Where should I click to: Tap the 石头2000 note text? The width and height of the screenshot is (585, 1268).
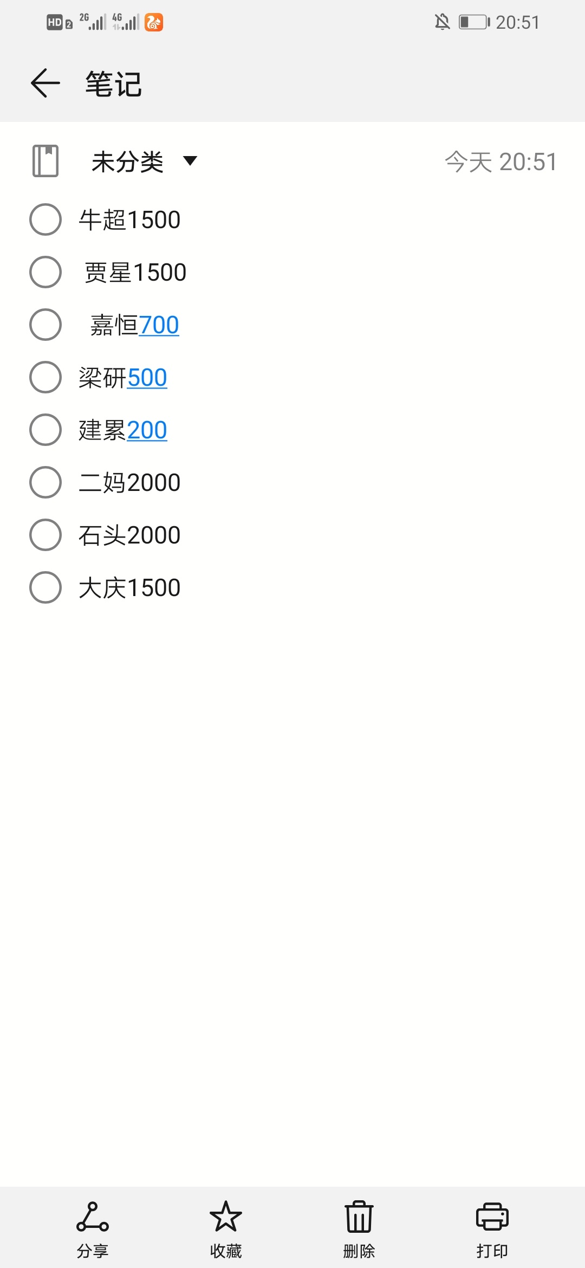pyautogui.click(x=129, y=535)
